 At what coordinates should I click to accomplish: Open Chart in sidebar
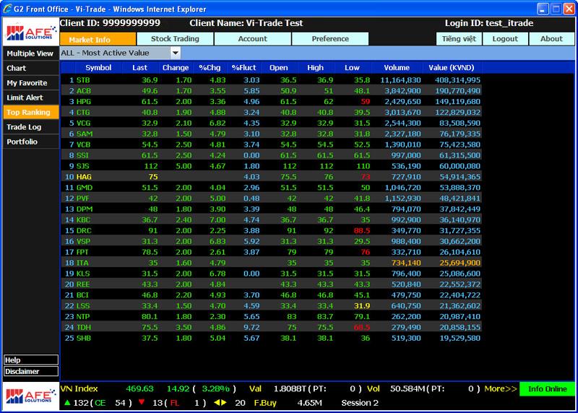31,68
